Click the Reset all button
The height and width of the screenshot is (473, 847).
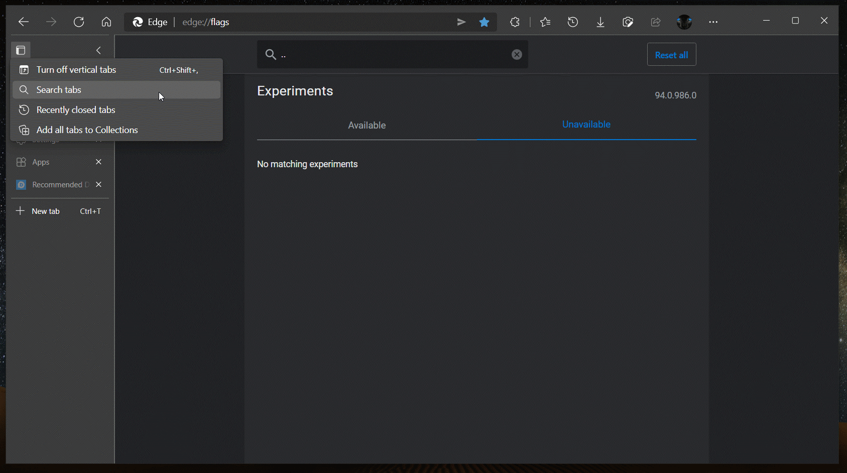pos(671,55)
